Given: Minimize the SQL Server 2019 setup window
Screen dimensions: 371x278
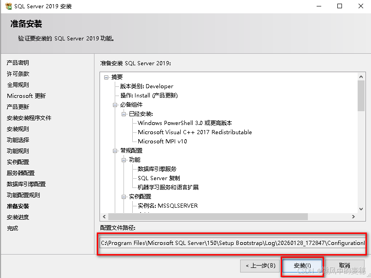Looking at the screenshot, I should 319,6.
